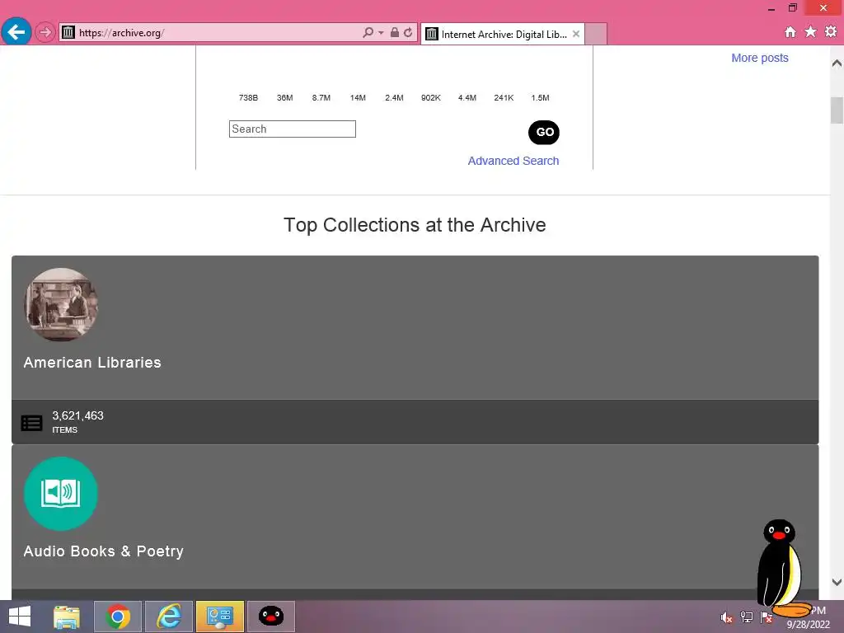844x633 pixels.
Task: Open the Audio Books & Poetry icon
Action: pos(61,494)
